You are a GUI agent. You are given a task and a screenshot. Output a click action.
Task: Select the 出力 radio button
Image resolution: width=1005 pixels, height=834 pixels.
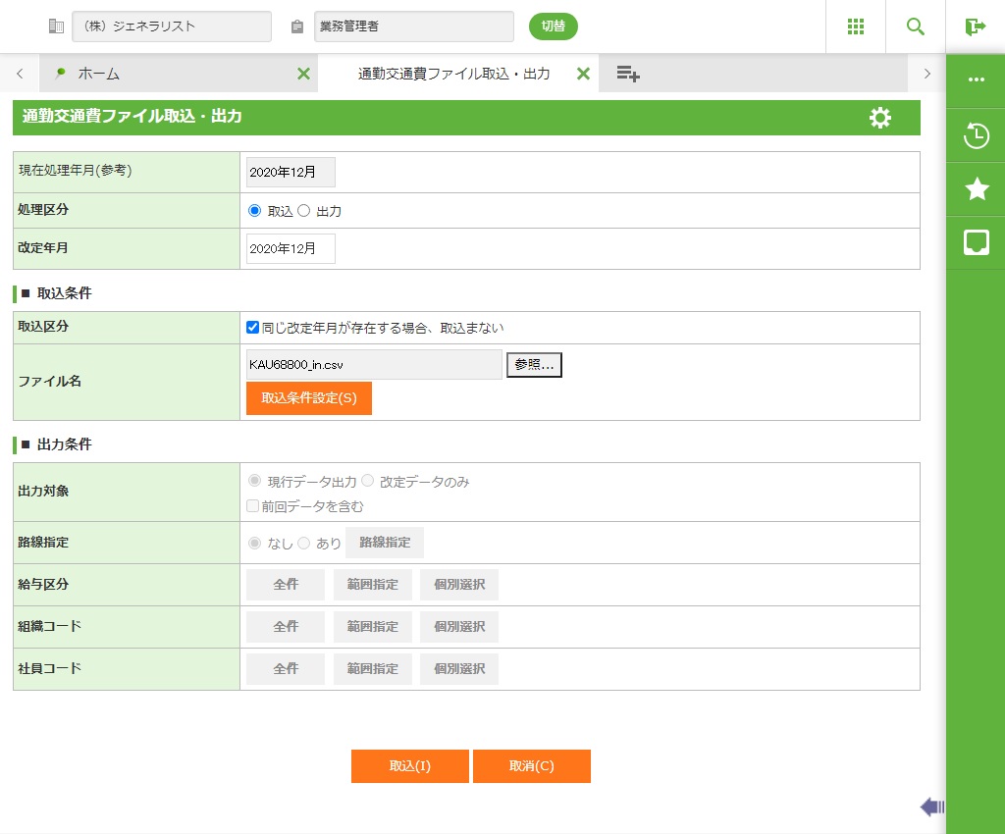pos(304,210)
